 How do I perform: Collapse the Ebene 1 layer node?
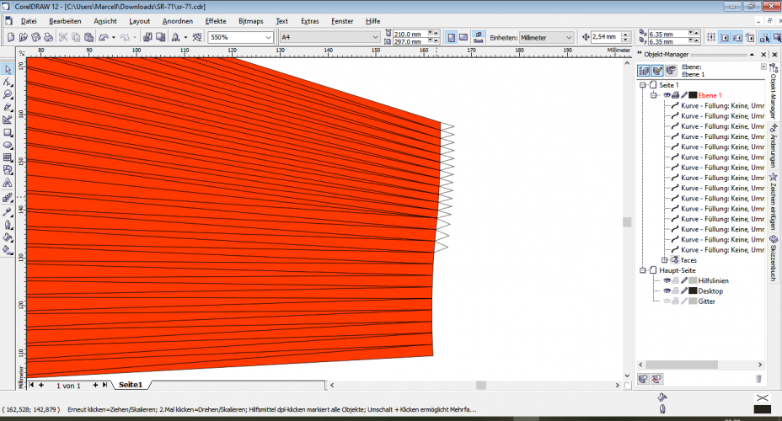(653, 95)
